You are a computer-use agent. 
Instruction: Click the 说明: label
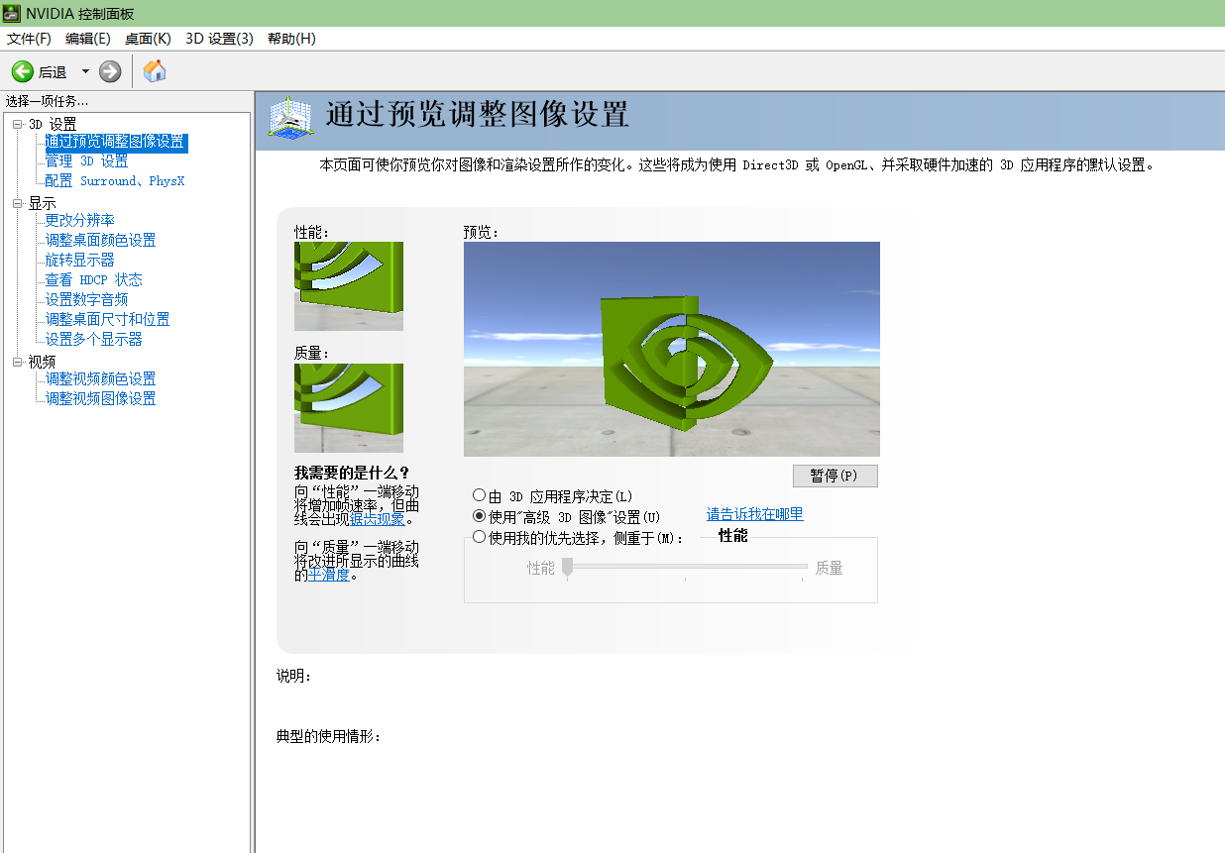click(x=294, y=677)
